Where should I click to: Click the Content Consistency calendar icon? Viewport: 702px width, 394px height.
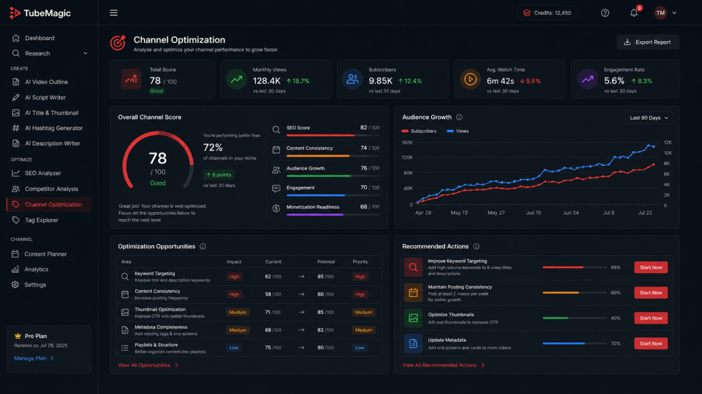point(276,150)
